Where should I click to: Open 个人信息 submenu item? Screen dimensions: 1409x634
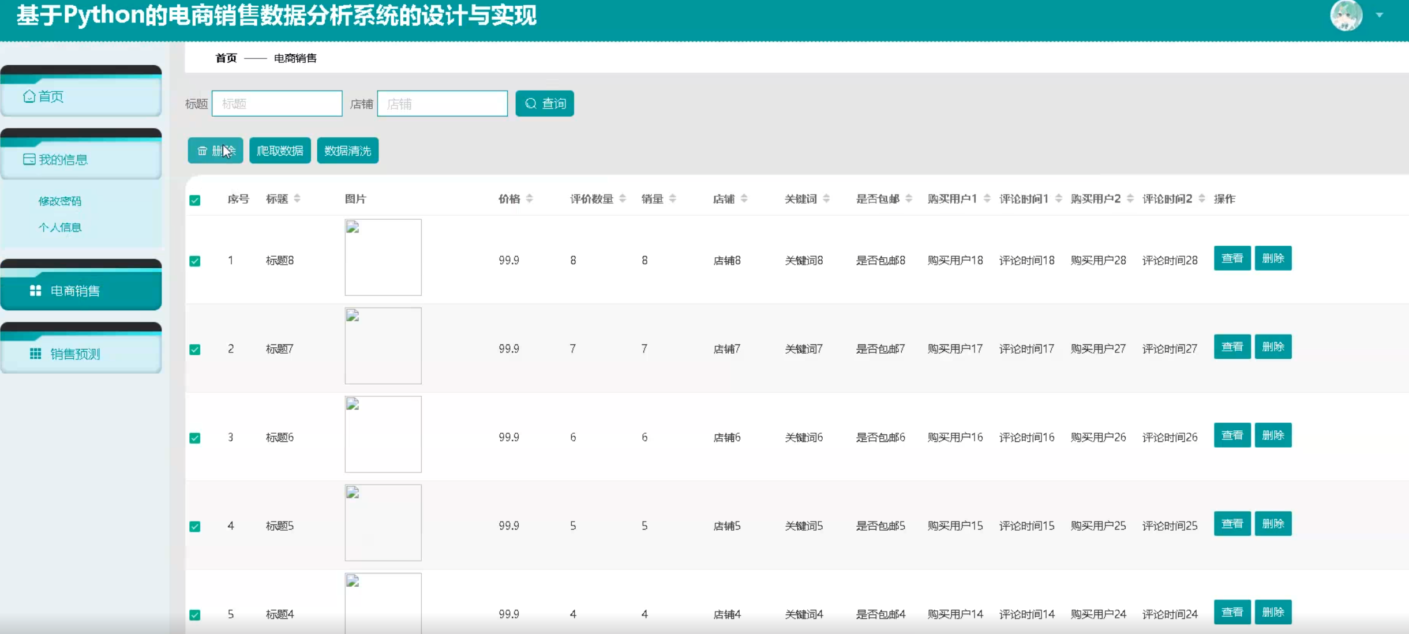pyautogui.click(x=60, y=227)
